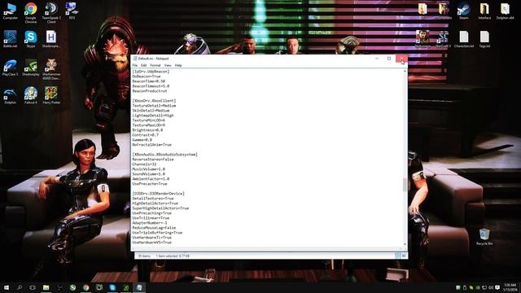Launch the StarCraft II desktop shortcut
The image size is (521, 293).
tap(443, 39)
